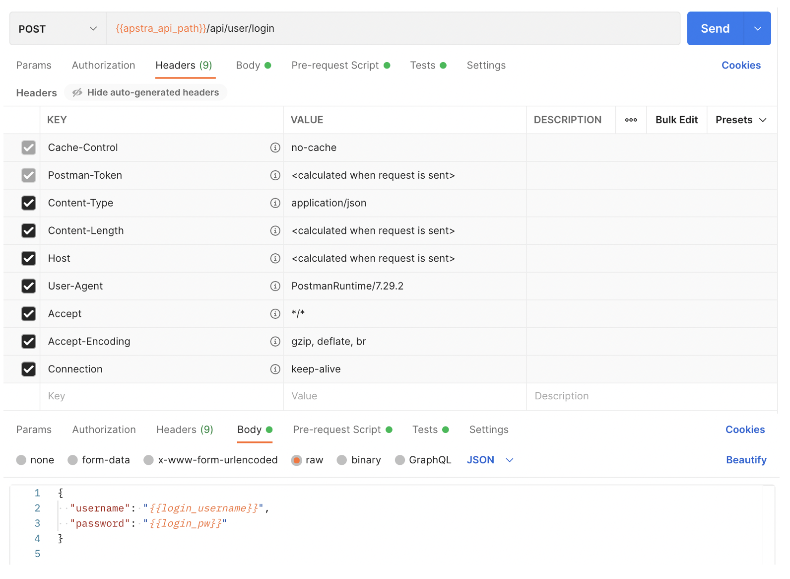Viewport: 790px width, 579px height.
Task: Click the request URL field
Action: point(392,29)
